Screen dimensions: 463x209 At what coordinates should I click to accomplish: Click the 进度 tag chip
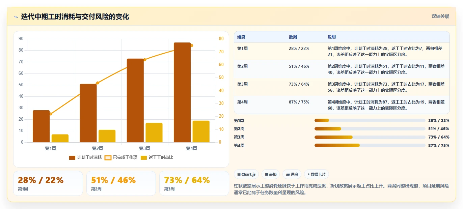click(x=292, y=174)
